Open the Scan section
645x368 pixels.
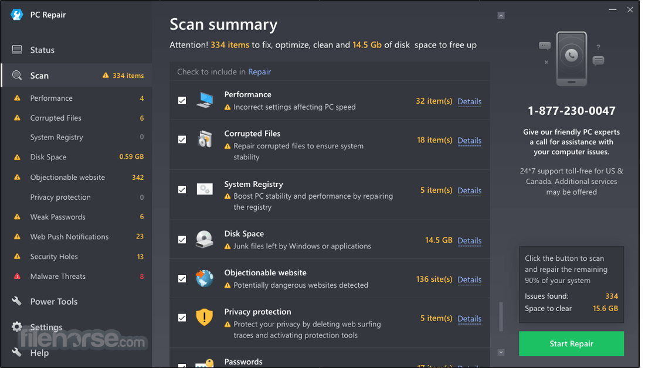(x=77, y=75)
